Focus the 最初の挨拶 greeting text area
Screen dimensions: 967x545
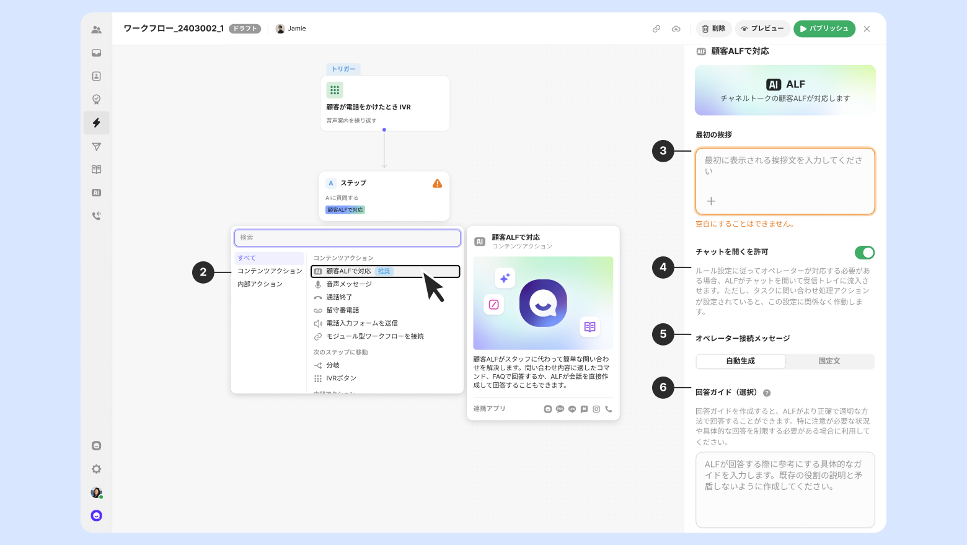pos(785,181)
